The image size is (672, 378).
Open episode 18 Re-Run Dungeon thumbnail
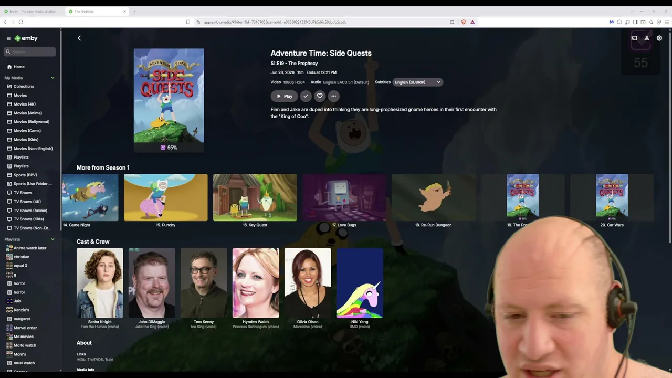433,197
